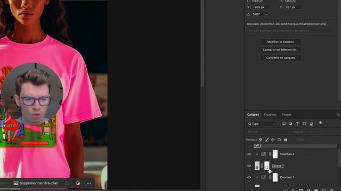Click the Convertir en calques button
This screenshot has height=191, width=341.
pyautogui.click(x=281, y=58)
